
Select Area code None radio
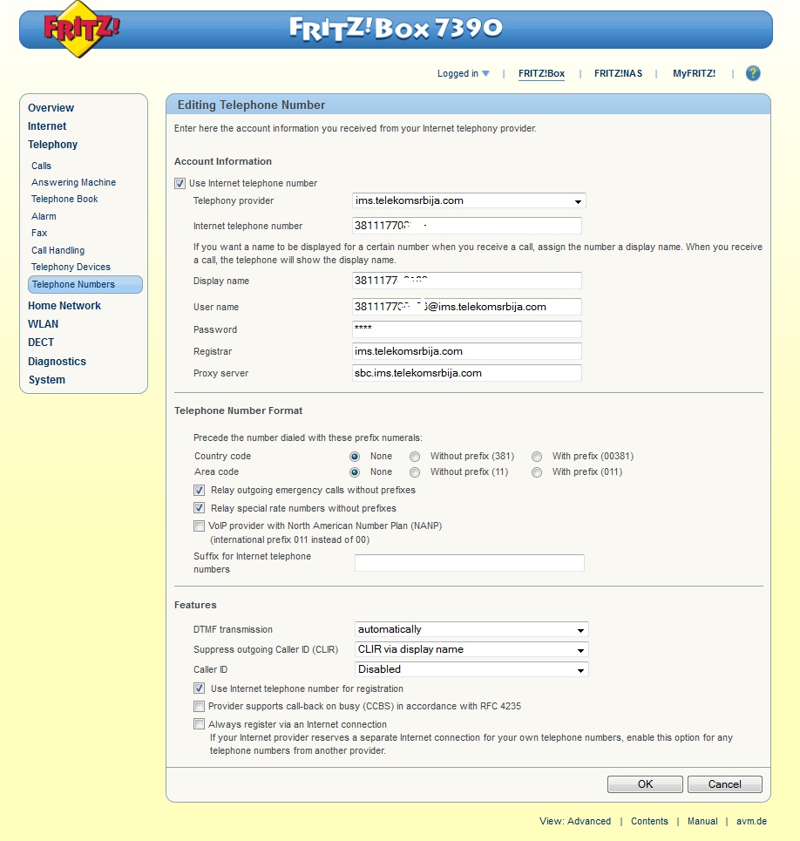355,472
